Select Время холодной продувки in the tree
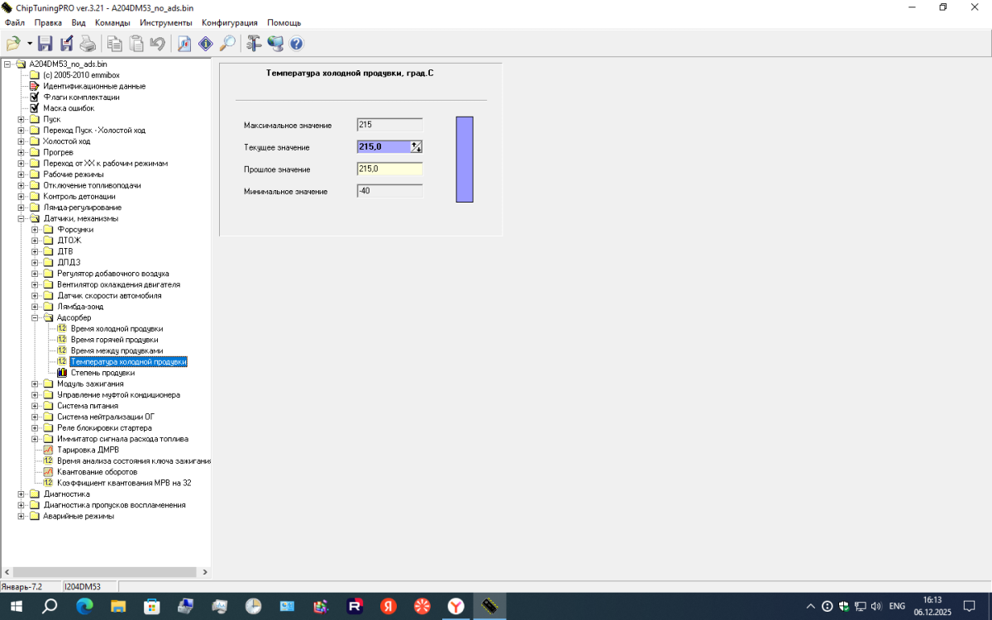Image resolution: width=992 pixels, height=620 pixels. tap(117, 328)
